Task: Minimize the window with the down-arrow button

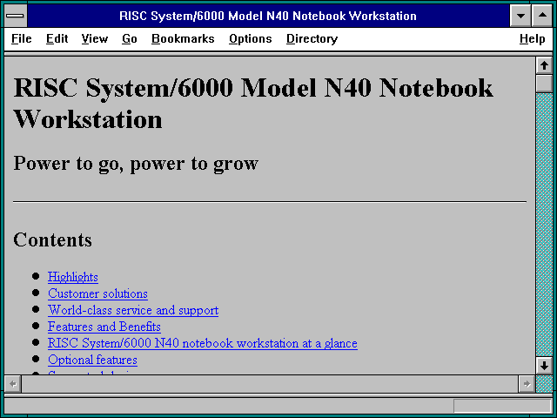Action: pyautogui.click(x=520, y=16)
